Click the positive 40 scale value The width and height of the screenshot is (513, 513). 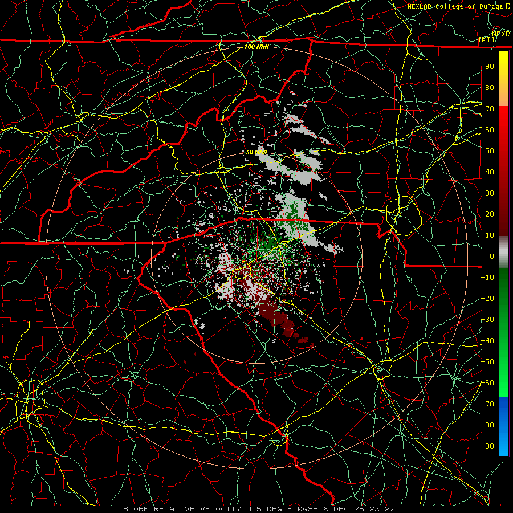(x=490, y=172)
